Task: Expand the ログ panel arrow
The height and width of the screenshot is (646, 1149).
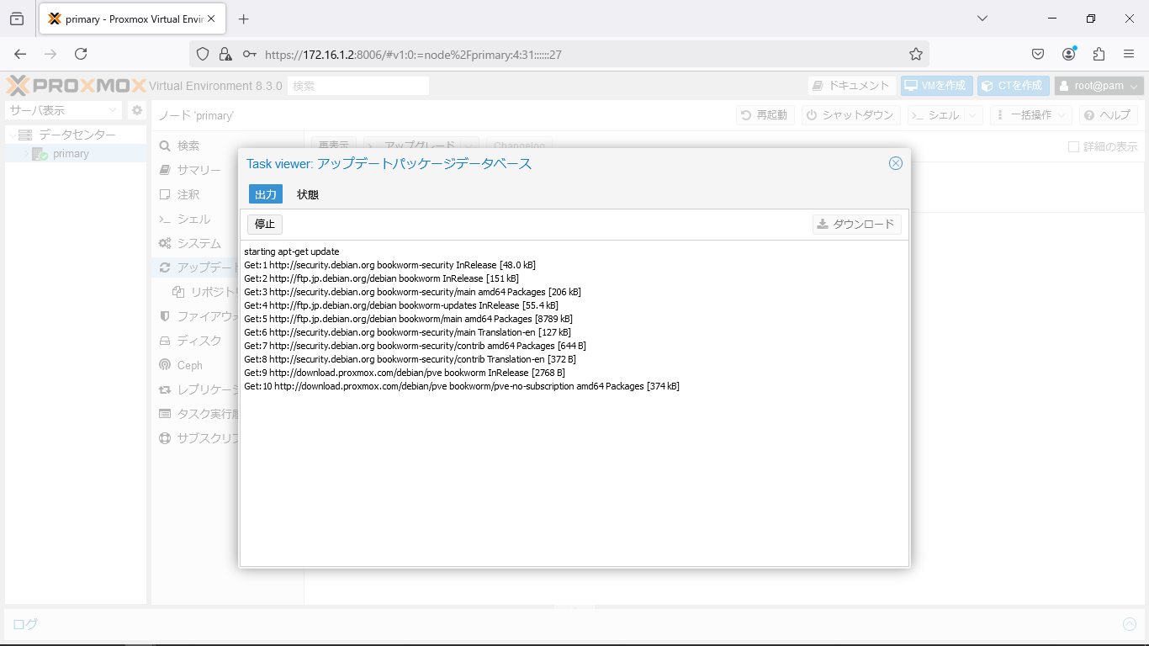Action: [x=1130, y=624]
